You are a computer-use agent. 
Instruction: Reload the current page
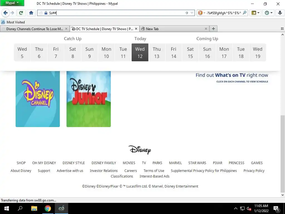pyautogui.click(x=21, y=13)
